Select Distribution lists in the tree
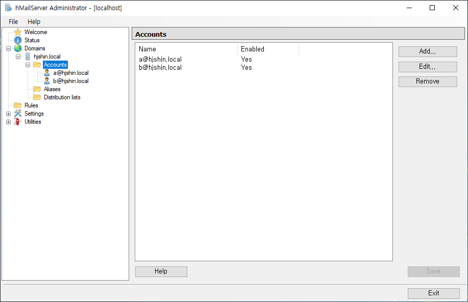The height and width of the screenshot is (302, 468). pyautogui.click(x=62, y=97)
